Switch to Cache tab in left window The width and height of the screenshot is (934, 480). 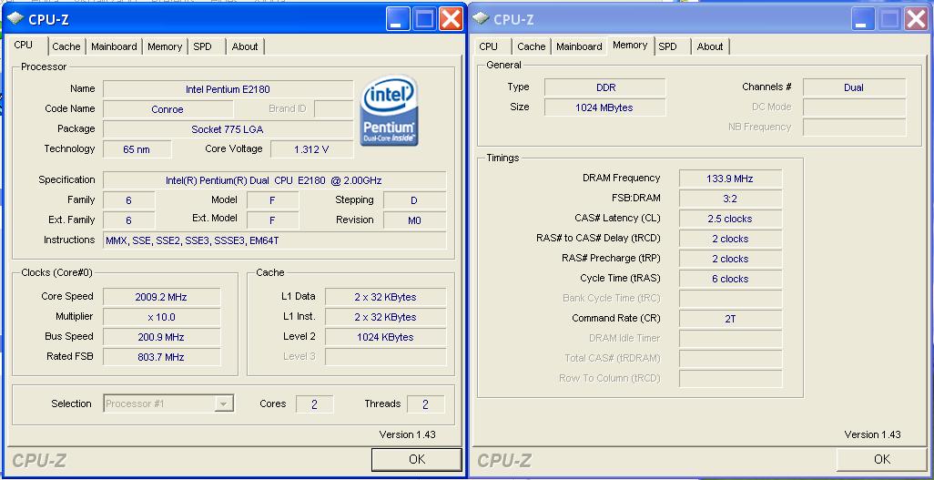click(66, 46)
